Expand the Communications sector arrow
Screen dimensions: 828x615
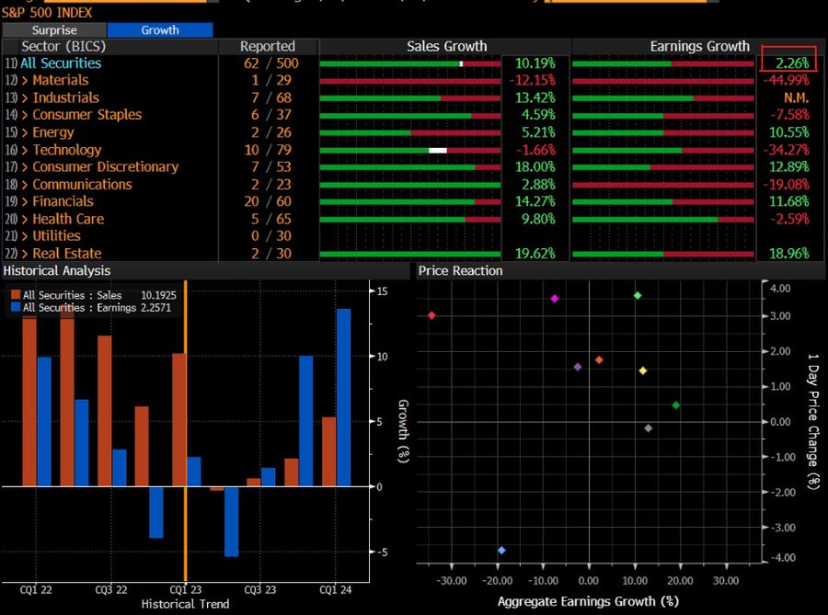[x=25, y=184]
